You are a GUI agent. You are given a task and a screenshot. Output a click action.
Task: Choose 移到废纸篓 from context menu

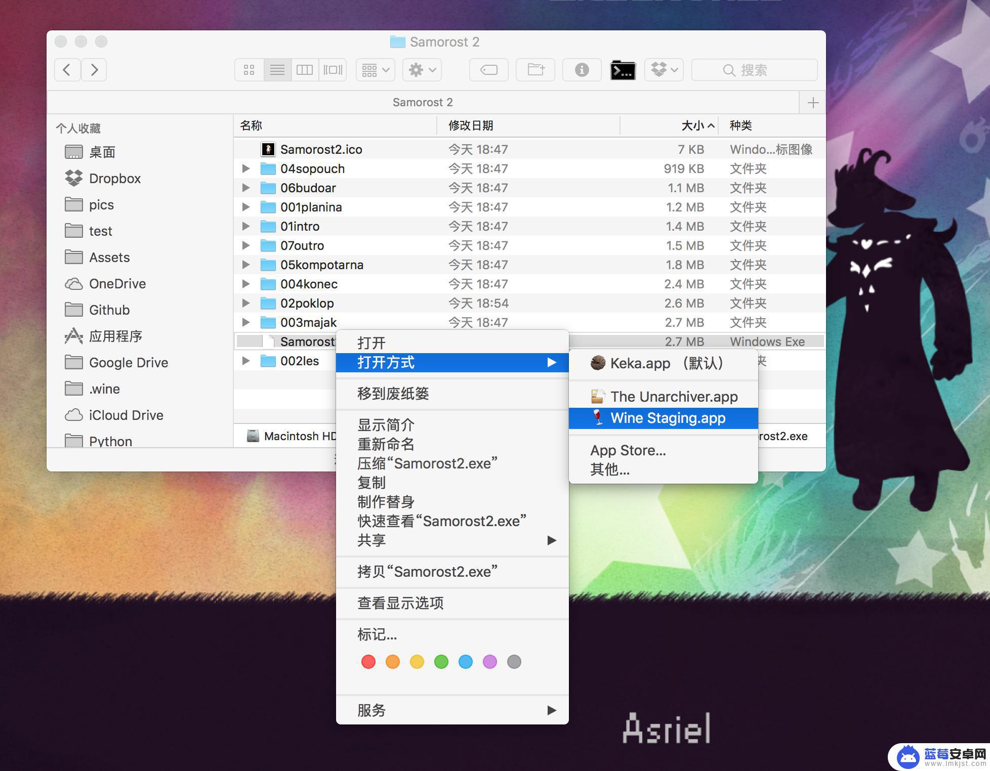point(452,394)
